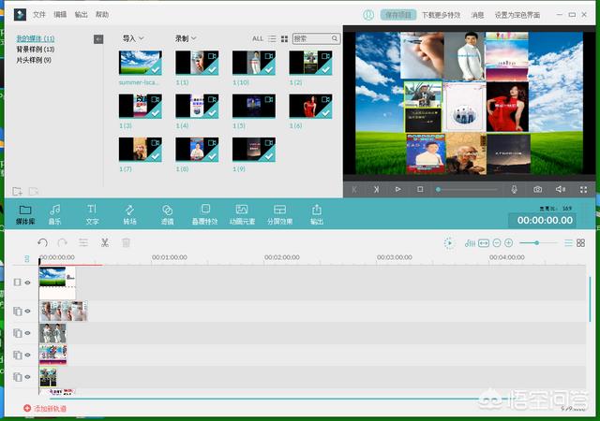Open the 音乐 music tab
Image resolution: width=600 pixels, height=421 pixels.
[54, 214]
